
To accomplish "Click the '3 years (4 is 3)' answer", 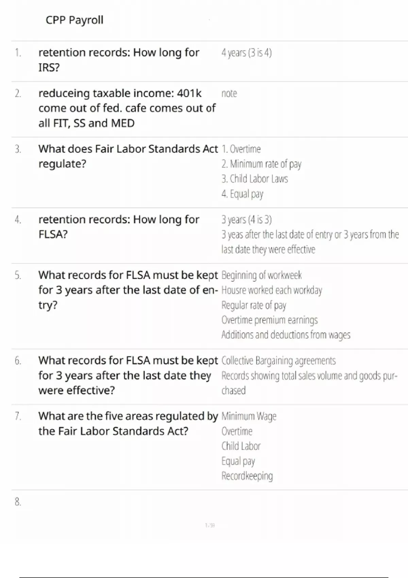I will click(x=247, y=220).
